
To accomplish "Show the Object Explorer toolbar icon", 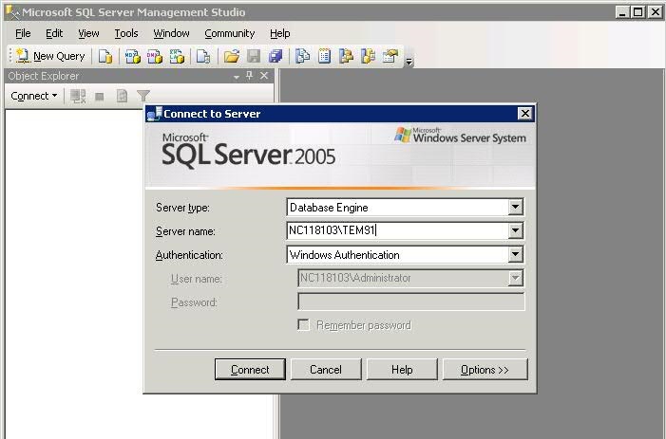I will click(346, 56).
